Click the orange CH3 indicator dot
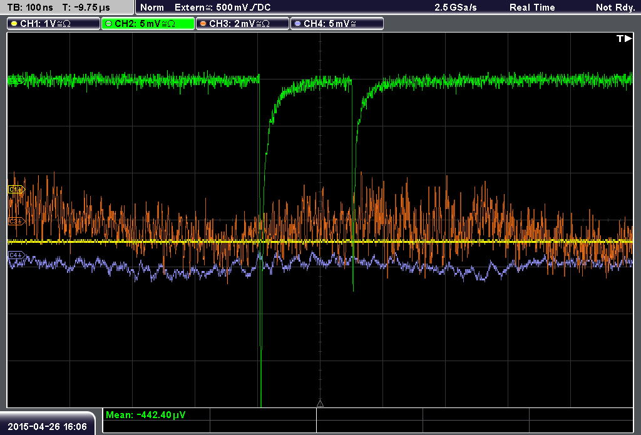This screenshot has height=435, width=641. [x=203, y=24]
